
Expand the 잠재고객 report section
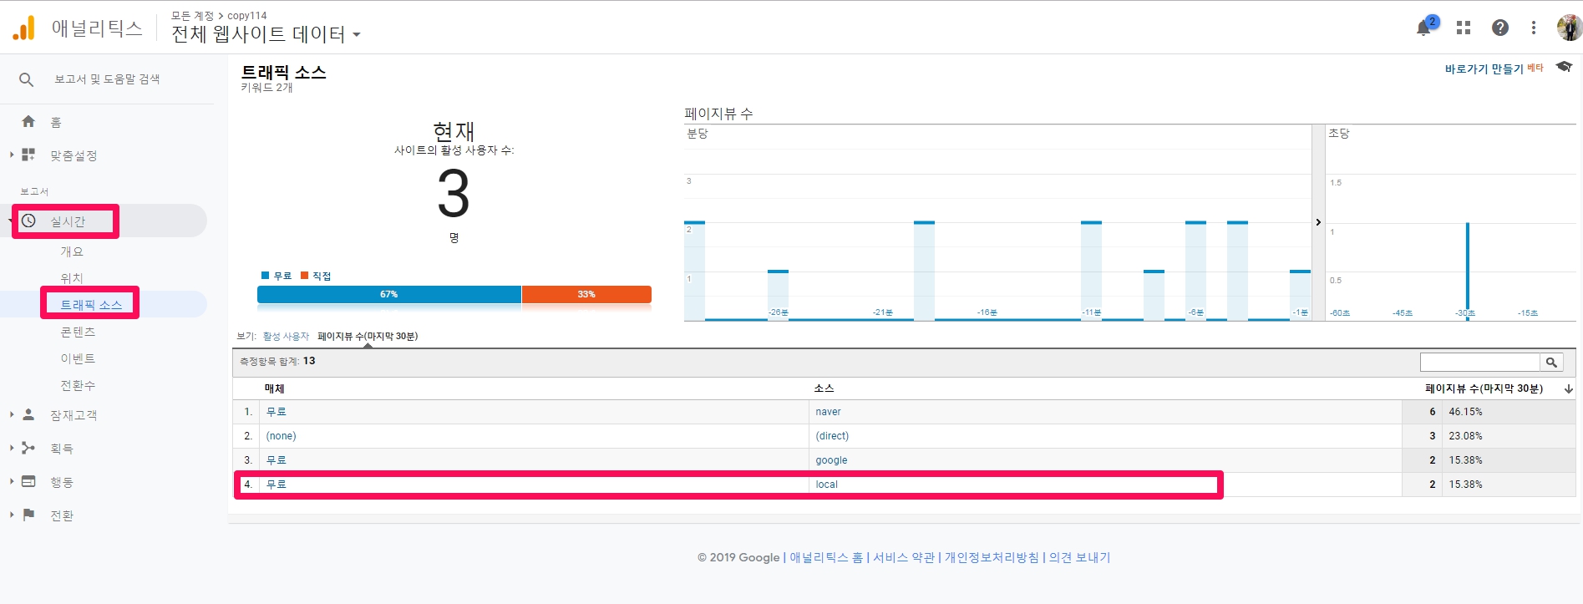[x=73, y=415]
